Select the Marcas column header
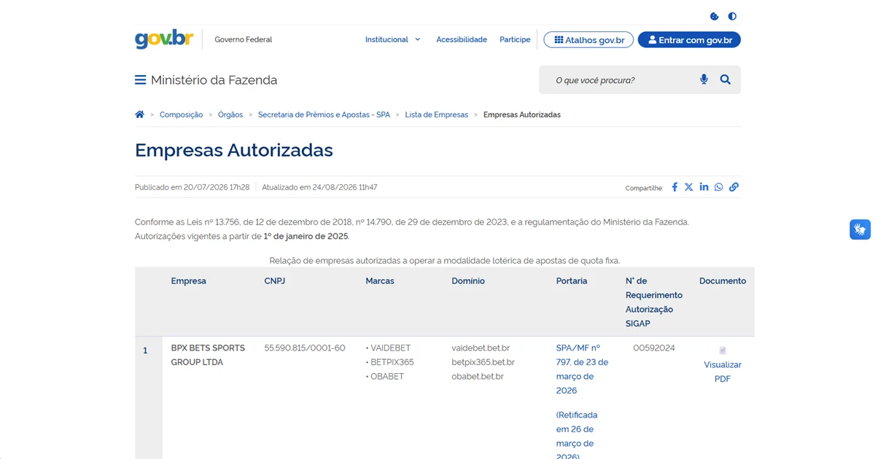875x459 pixels. click(x=380, y=280)
